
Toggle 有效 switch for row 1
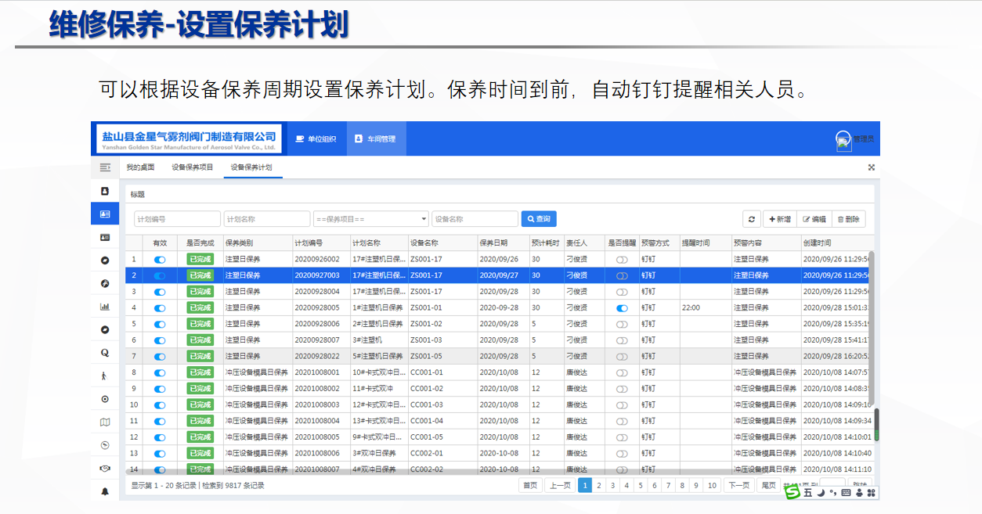[160, 259]
